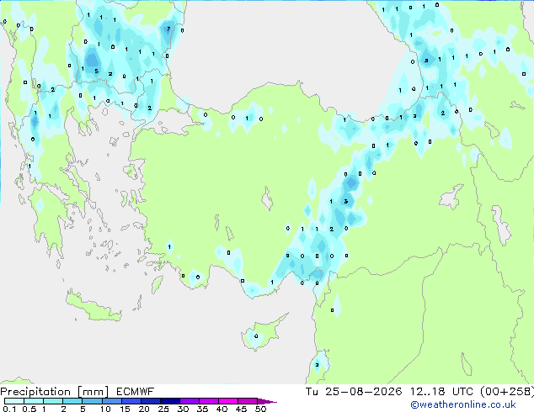The image size is (534, 412).
Task: Click the 40–45 mm magenta legend swatch
Action: click(228, 401)
